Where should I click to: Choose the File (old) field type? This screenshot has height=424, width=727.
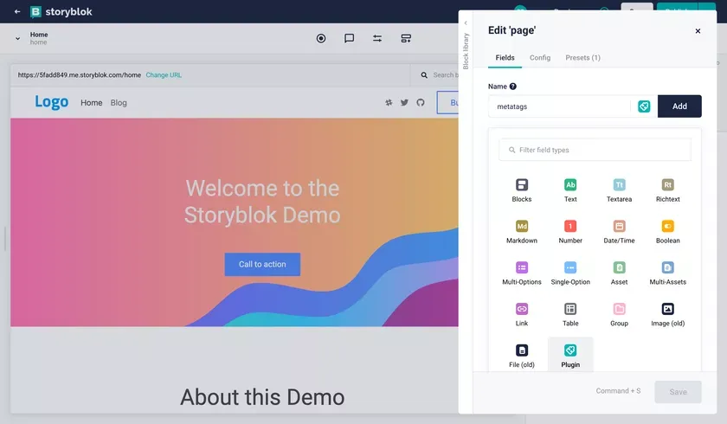tap(522, 356)
